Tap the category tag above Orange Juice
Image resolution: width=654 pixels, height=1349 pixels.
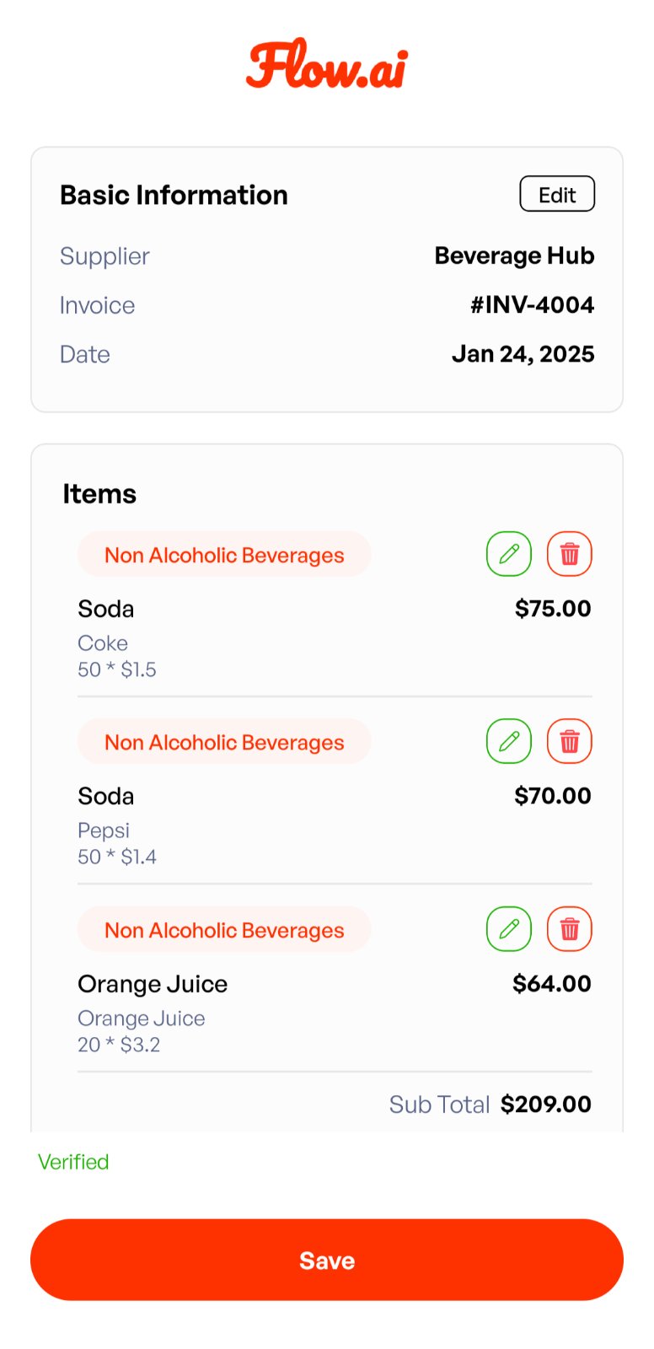[x=224, y=930]
